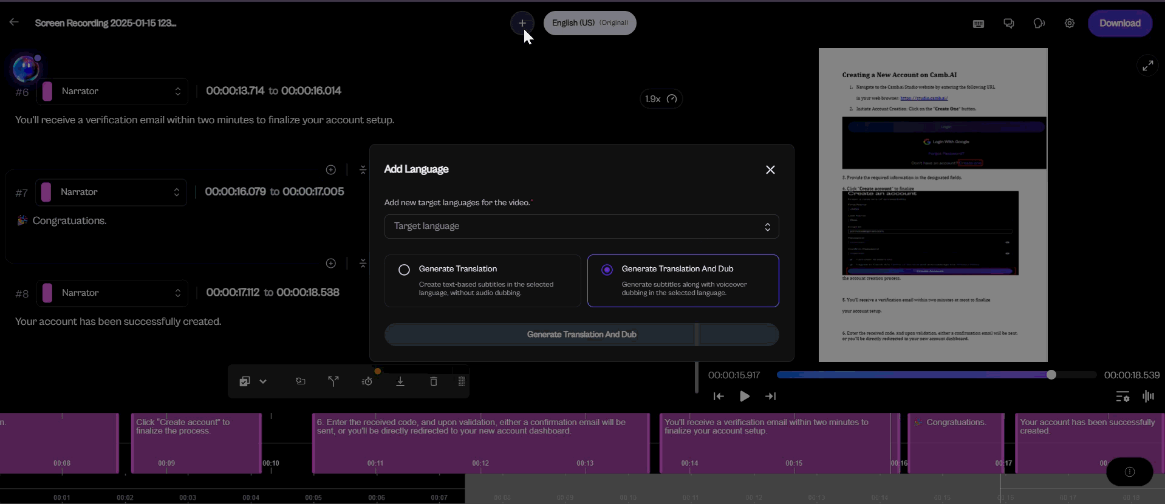The image size is (1165, 504).
Task: Click the trash delete icon in toolbar
Action: (433, 381)
